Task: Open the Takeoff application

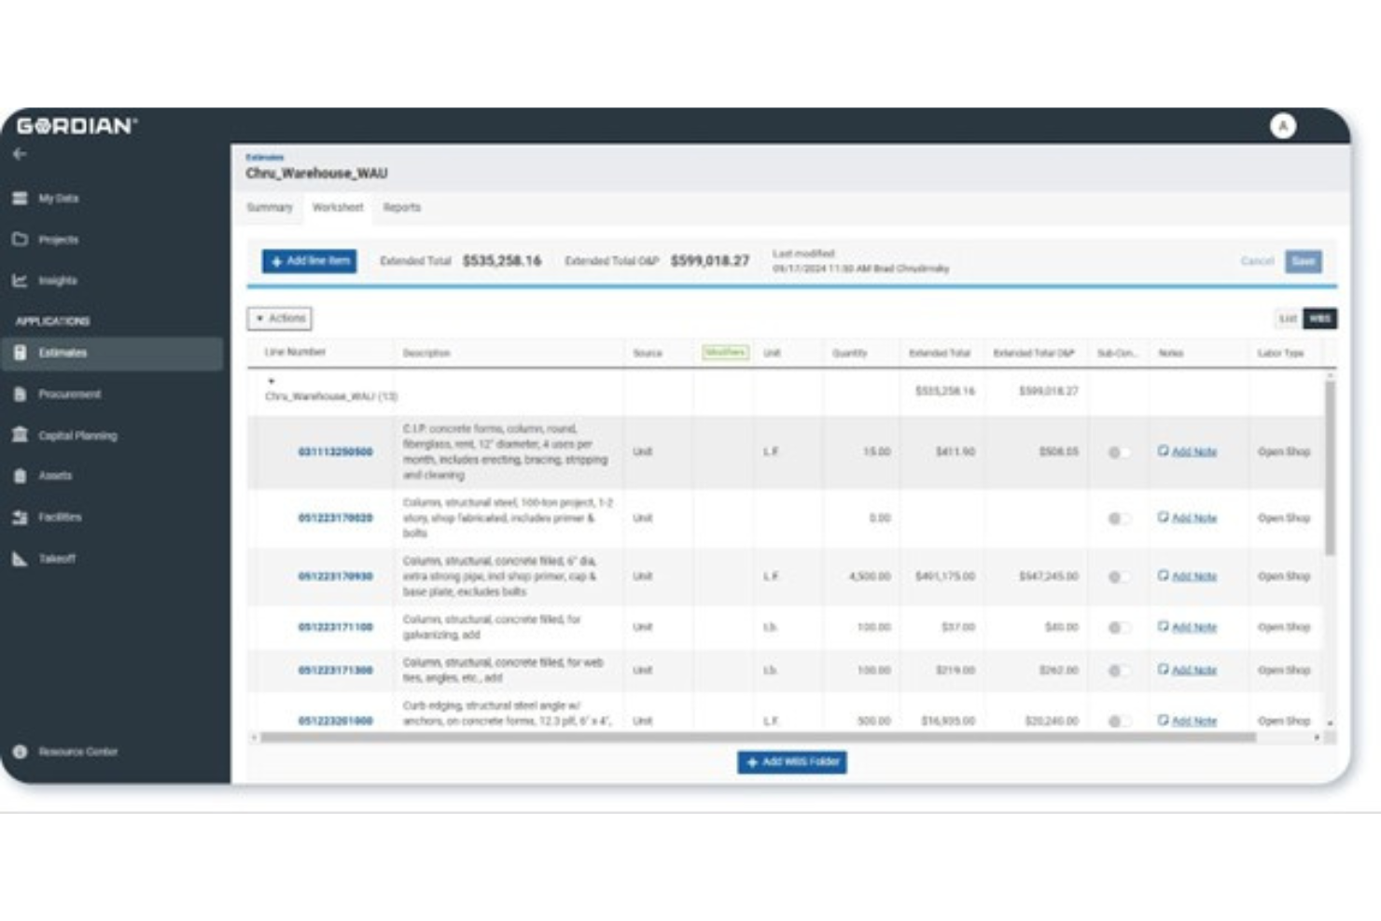Action: click(x=54, y=558)
